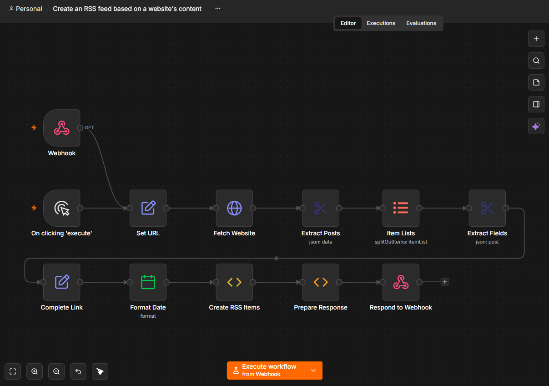Switch to the Evaluations tab
Screen dimensions: 549x386
[x=421, y=23]
